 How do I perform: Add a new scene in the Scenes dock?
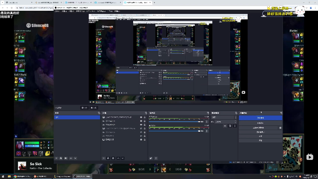[56, 158]
